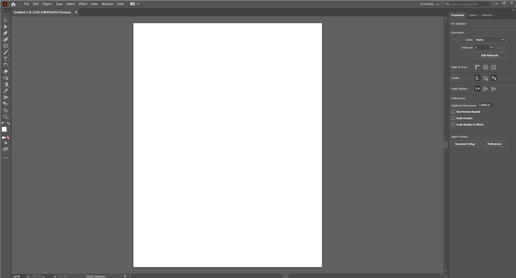516x278 pixels.
Task: Select the Direct Selection tool
Action: pos(6,26)
